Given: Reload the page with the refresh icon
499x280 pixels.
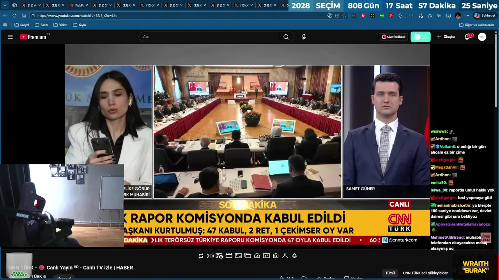Looking at the screenshot, I should pyautogui.click(x=14, y=16).
